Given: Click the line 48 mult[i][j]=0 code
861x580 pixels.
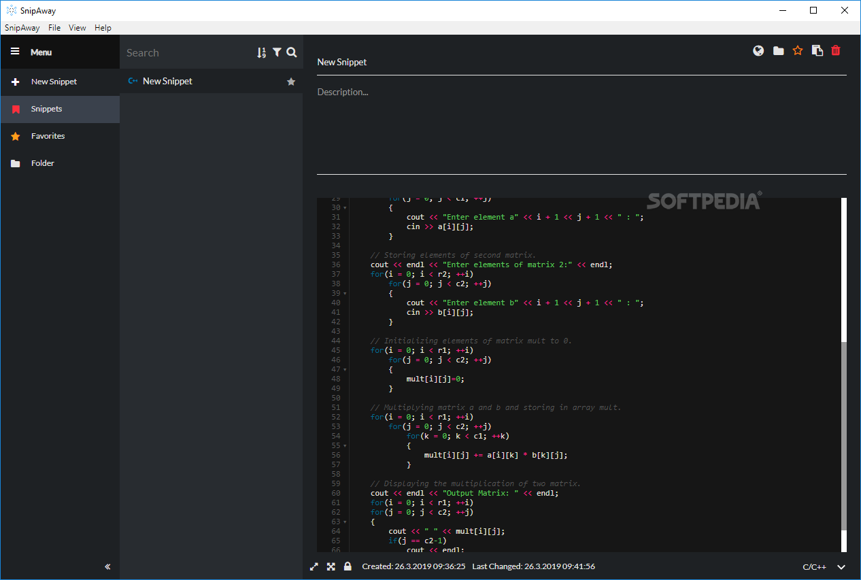Looking at the screenshot, I should 436,379.
